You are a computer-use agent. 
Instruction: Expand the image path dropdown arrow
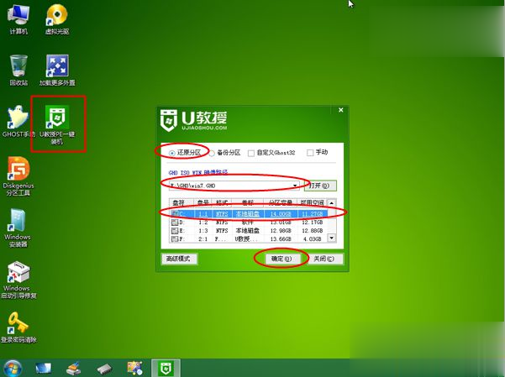tap(295, 186)
